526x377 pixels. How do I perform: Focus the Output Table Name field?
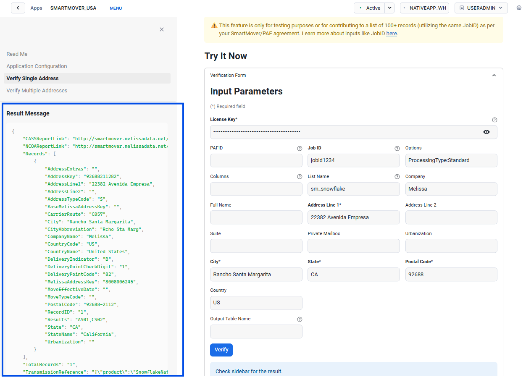256,331
